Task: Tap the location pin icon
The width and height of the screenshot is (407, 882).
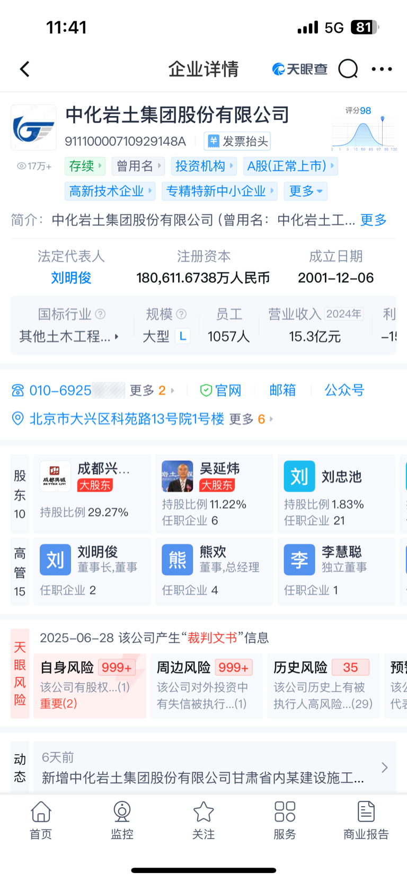Action: click(x=17, y=419)
